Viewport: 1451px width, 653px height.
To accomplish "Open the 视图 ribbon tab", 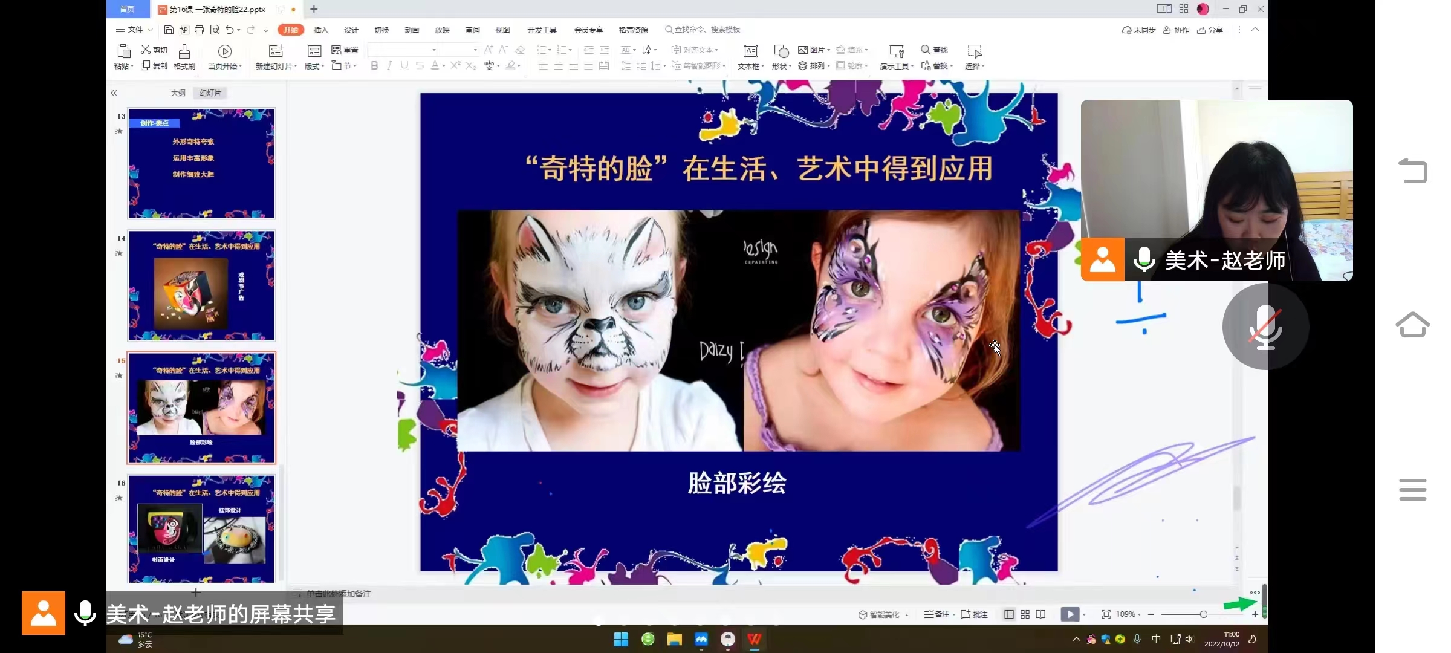I will tap(502, 30).
